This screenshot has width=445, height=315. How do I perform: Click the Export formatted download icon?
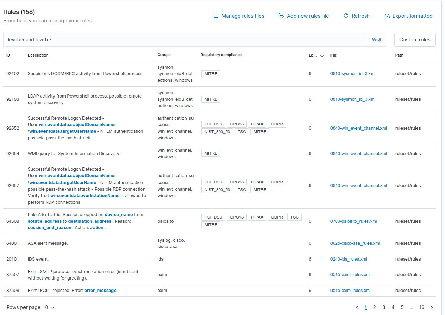(387, 16)
